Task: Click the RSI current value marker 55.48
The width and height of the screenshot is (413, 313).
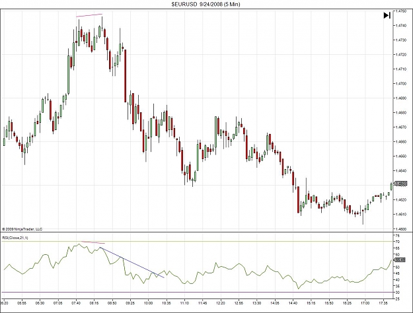Action: (400, 260)
